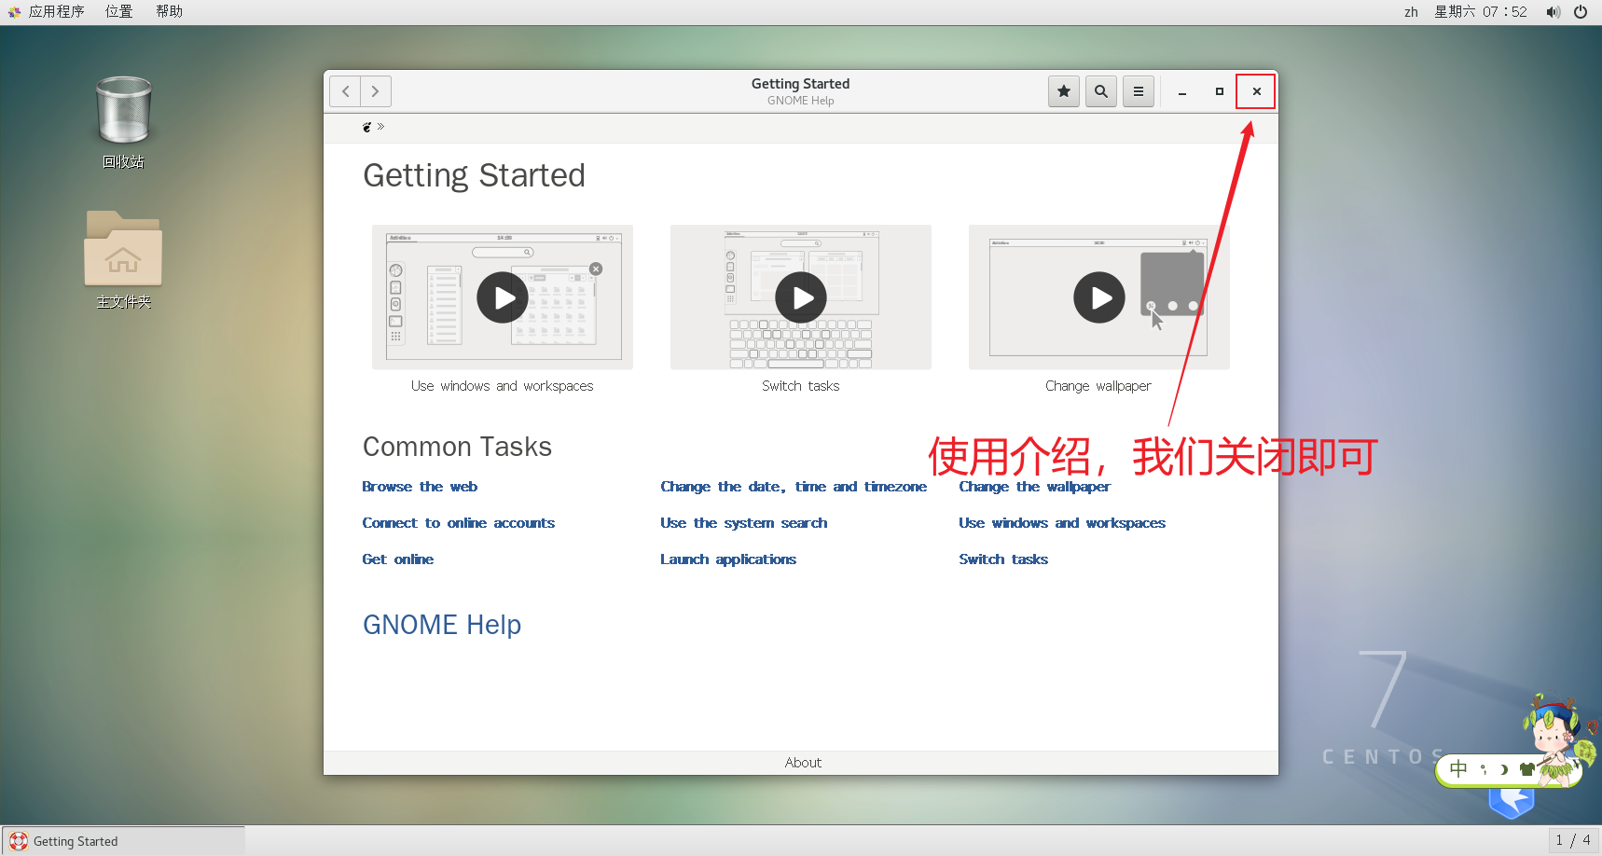1602x856 pixels.
Task: Open the Browse the web link
Action: pos(420,487)
